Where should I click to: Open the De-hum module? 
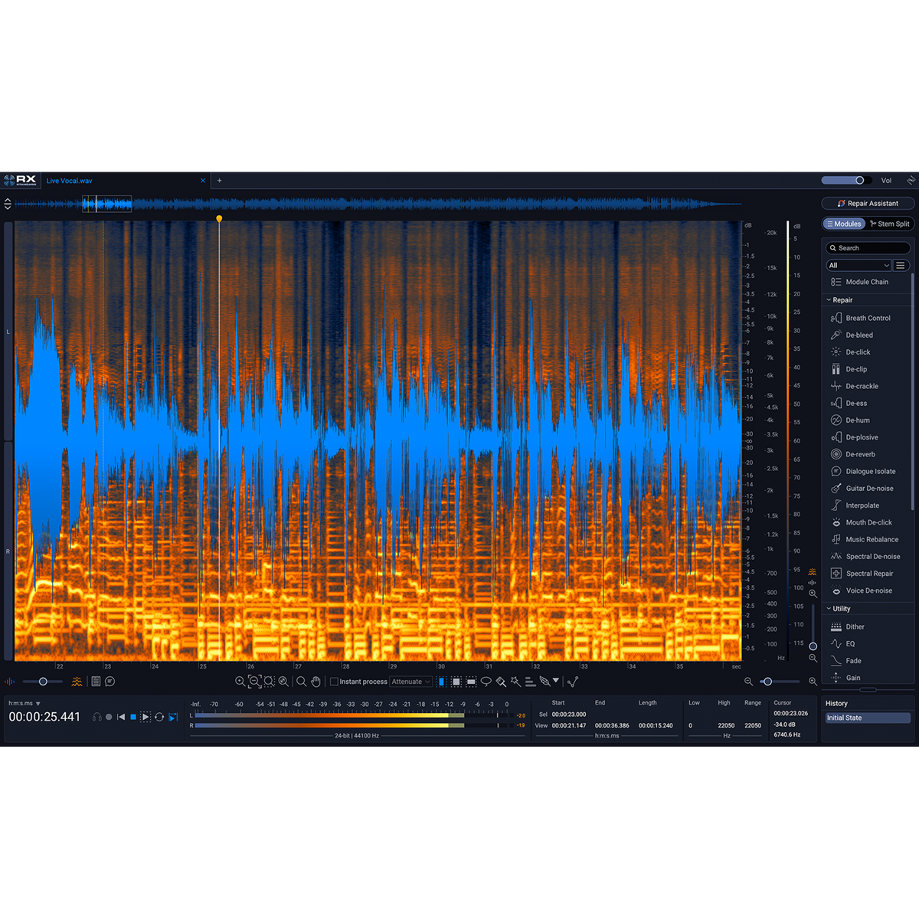[851, 420]
